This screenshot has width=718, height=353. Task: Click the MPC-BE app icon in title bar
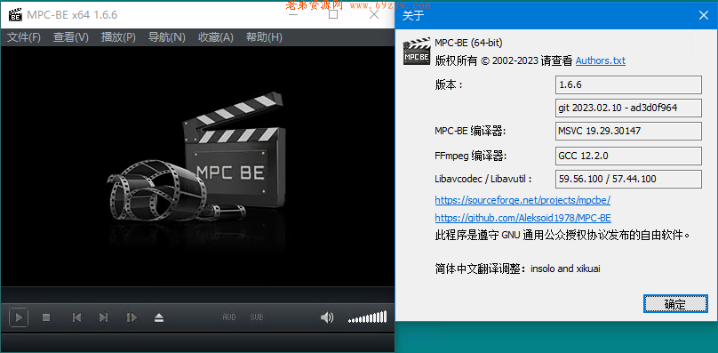coord(15,14)
